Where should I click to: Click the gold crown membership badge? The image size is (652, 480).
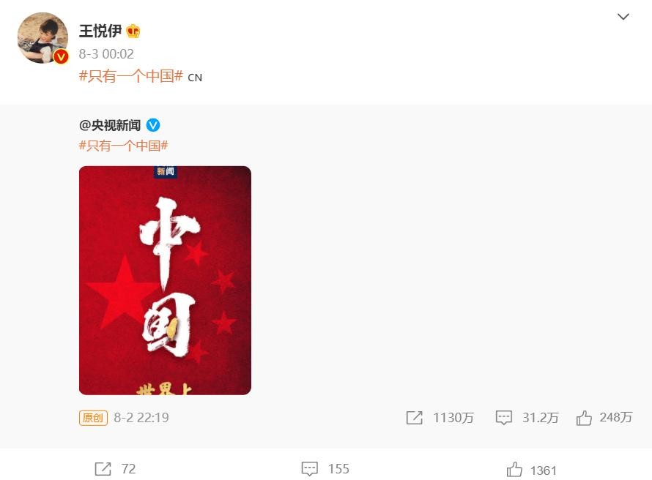pos(133,31)
